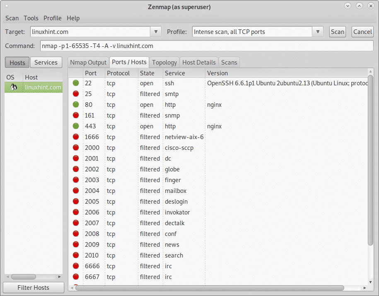Click the green status icon for port 443
The image size is (379, 296).
[x=76, y=126]
